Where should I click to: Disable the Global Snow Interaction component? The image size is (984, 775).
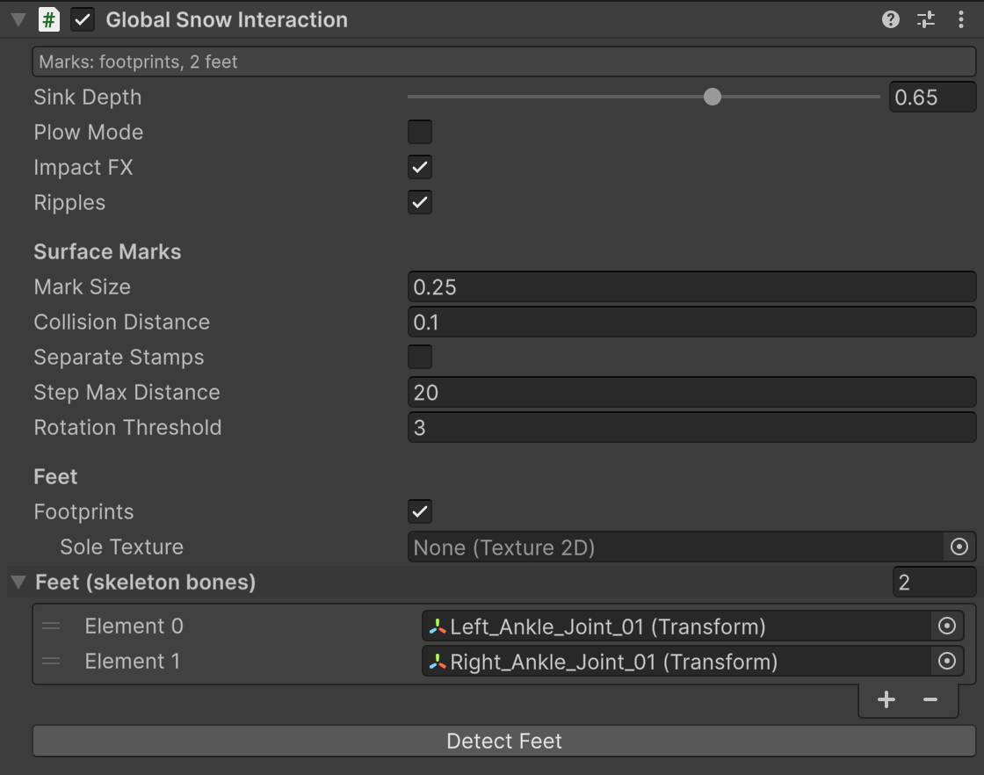point(83,19)
